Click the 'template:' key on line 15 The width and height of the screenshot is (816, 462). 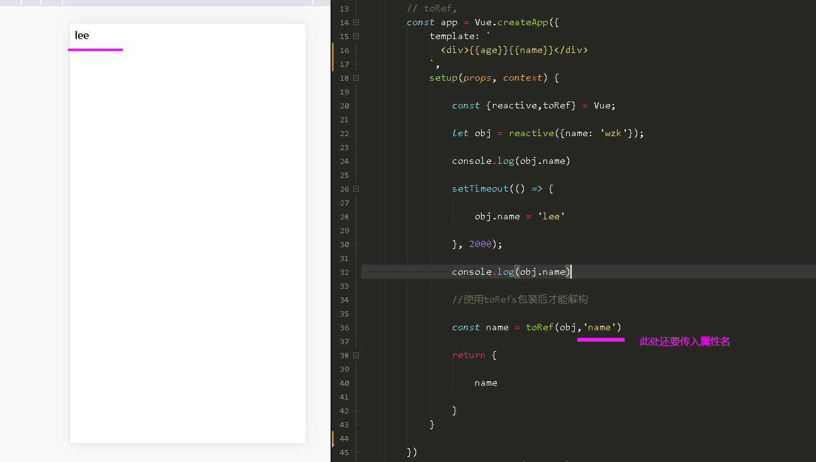pos(455,36)
